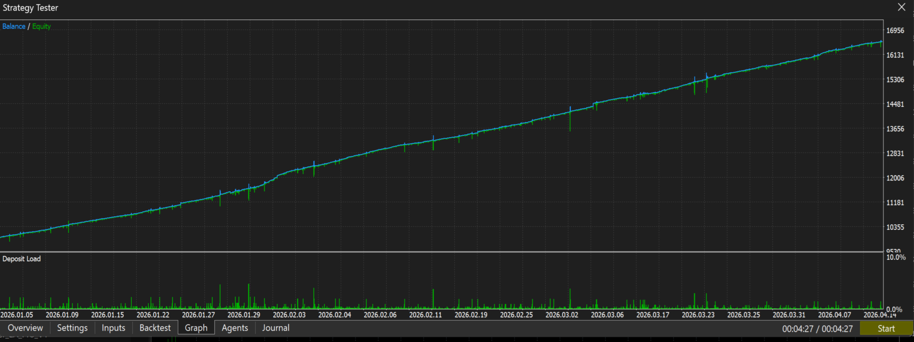Switch to the Agents tab
914x342 pixels.
pos(235,328)
